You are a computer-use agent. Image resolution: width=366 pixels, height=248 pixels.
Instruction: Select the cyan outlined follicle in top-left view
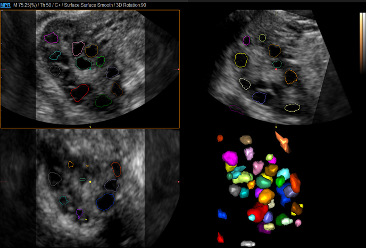pyautogui.click(x=54, y=55)
